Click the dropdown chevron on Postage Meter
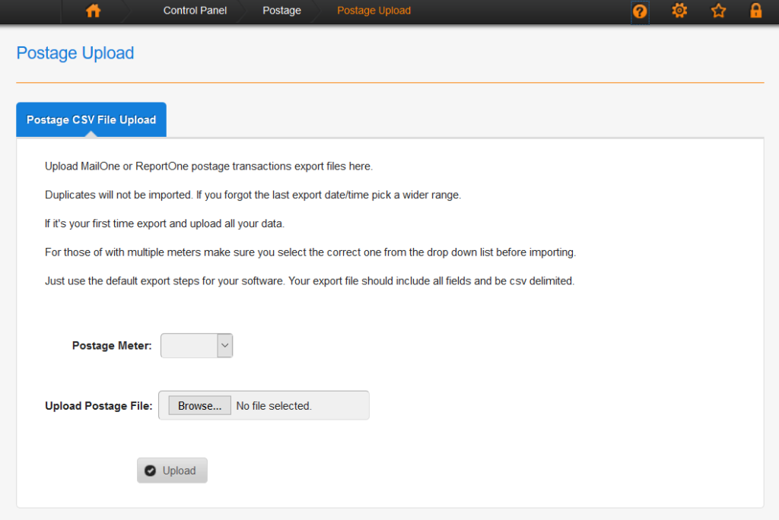Viewport: 779px width, 520px height. pyautogui.click(x=224, y=345)
